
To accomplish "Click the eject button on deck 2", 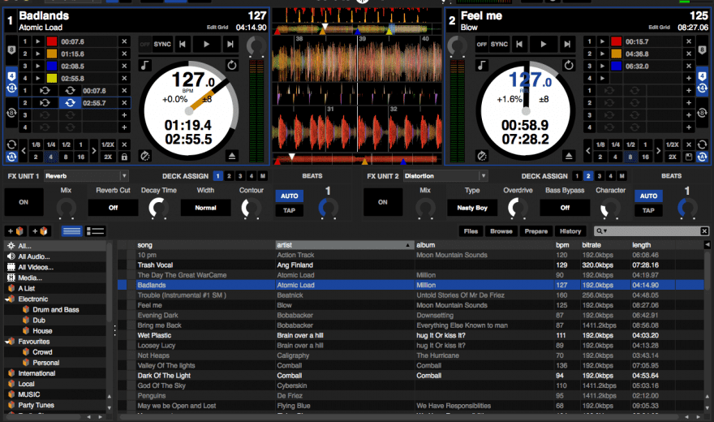I will (569, 155).
